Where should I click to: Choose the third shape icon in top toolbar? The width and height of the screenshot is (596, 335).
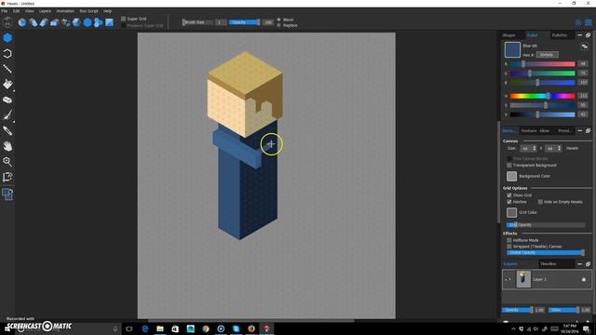(44, 22)
